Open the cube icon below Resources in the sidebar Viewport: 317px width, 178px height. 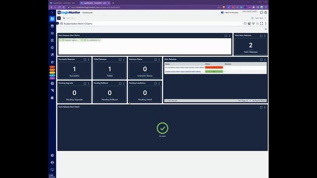[x=52, y=33]
